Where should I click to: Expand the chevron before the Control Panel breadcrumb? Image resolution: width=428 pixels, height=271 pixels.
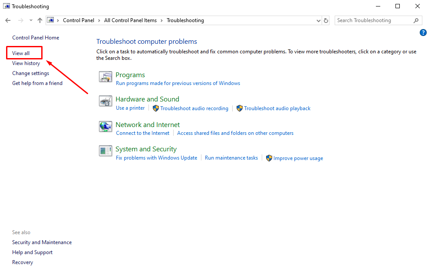coord(58,20)
